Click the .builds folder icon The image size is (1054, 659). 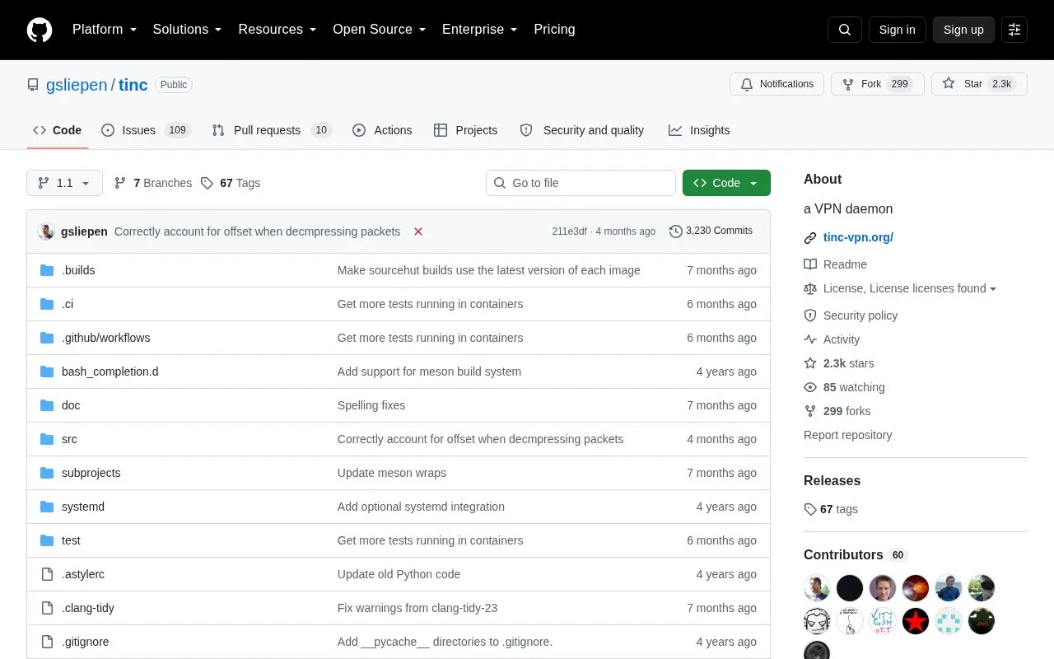point(47,270)
